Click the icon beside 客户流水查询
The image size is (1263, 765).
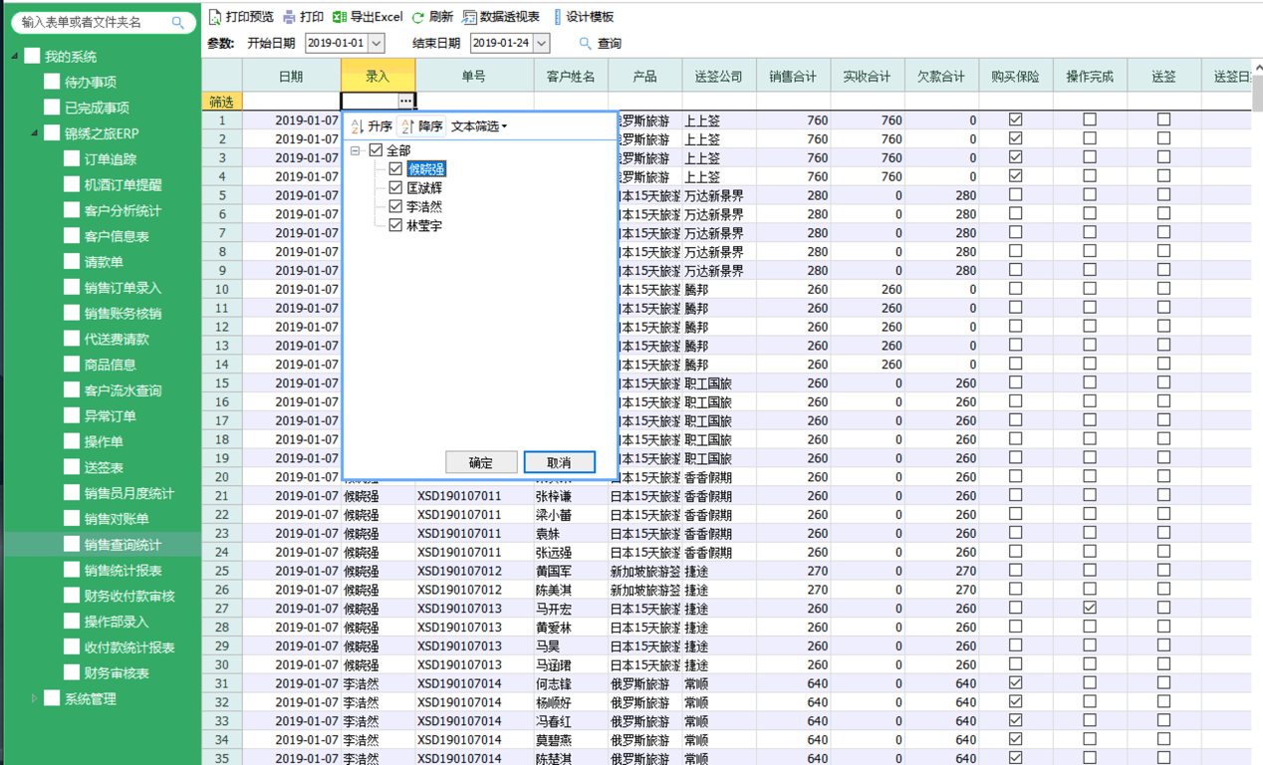point(72,390)
